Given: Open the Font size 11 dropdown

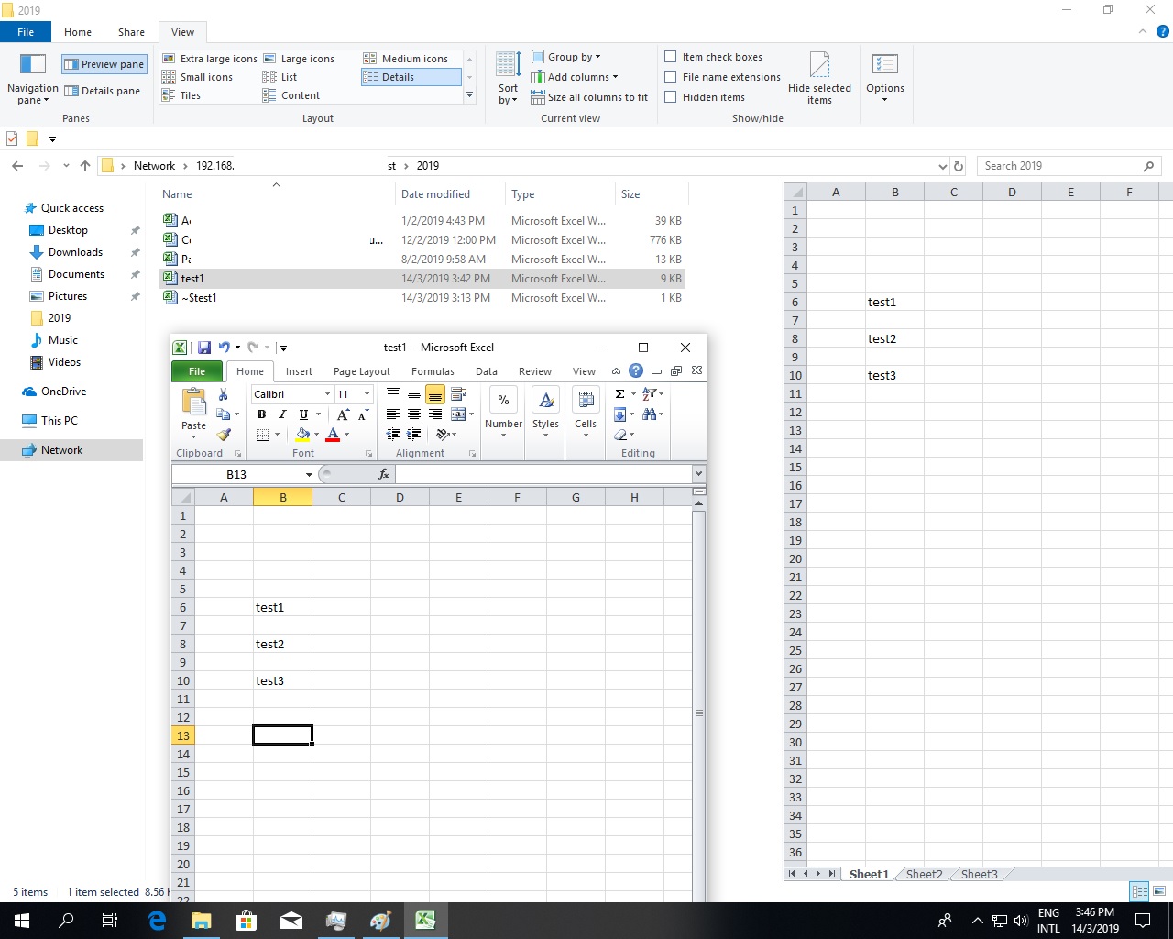Looking at the screenshot, I should [x=367, y=394].
